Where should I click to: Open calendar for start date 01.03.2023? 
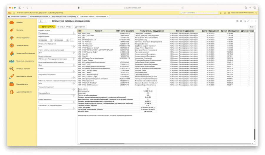point(52,40)
